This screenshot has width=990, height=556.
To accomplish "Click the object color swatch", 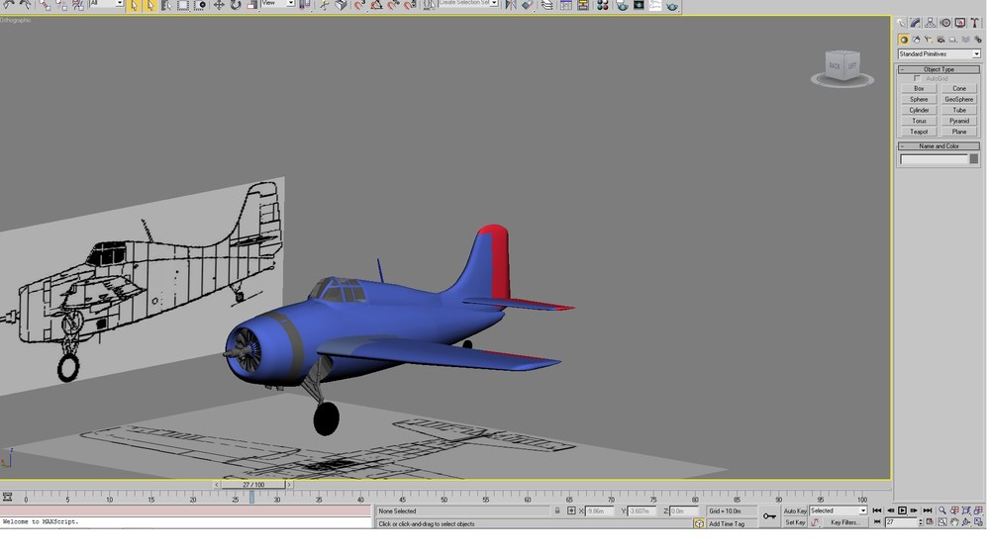I will [x=973, y=159].
